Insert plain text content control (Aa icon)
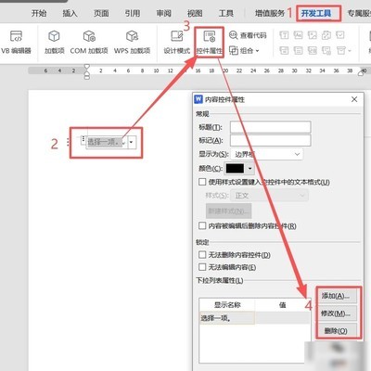Screen dimensions: 371x371 coord(298,35)
